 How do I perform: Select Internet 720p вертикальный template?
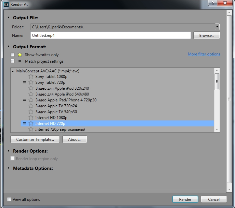pos(60,129)
